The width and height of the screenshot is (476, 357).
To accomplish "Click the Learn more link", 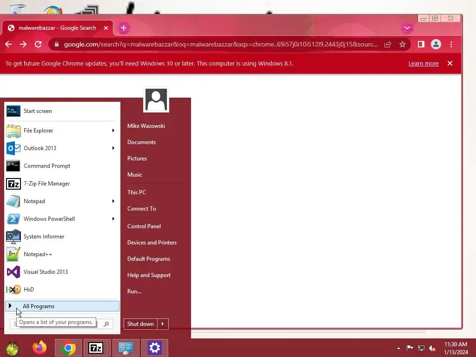I will point(423,63).
